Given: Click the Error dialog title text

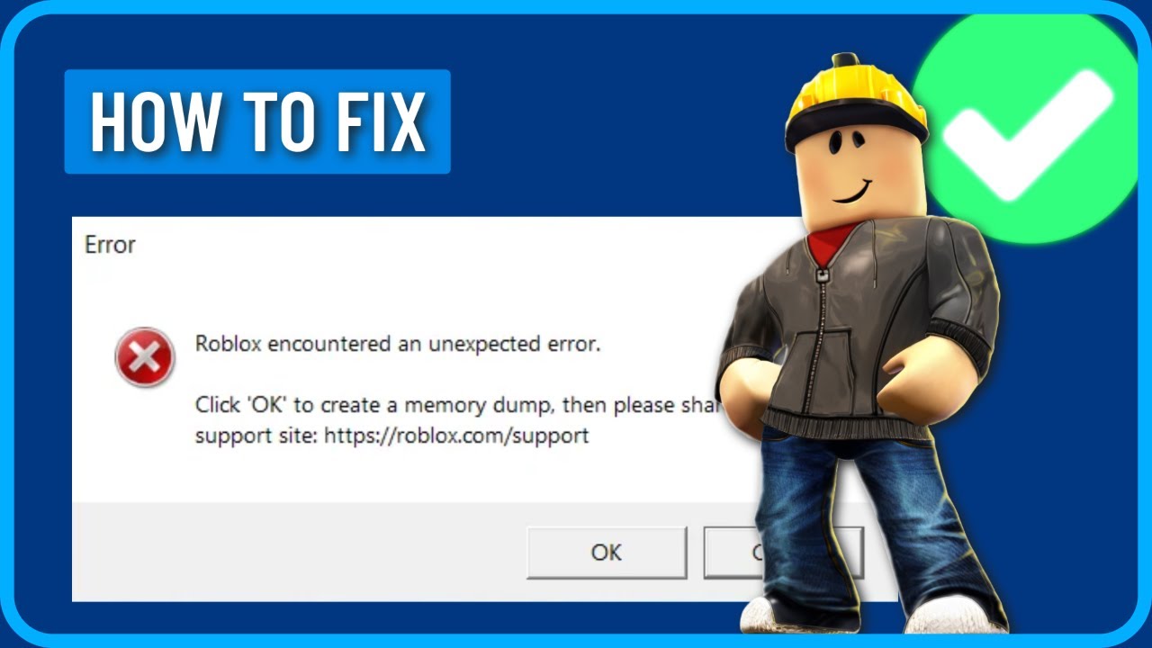Looking at the screenshot, I should pos(110,244).
